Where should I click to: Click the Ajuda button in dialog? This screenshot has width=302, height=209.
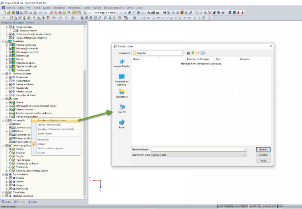tap(263, 160)
